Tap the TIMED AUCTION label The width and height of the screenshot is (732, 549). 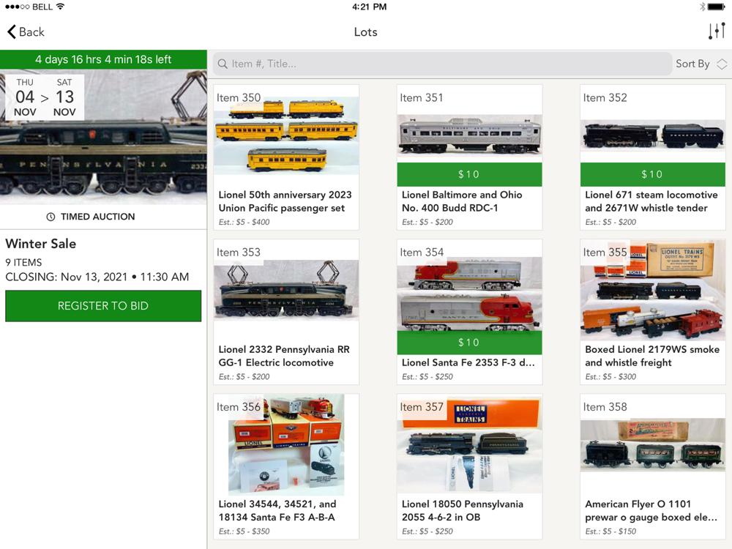pos(97,217)
